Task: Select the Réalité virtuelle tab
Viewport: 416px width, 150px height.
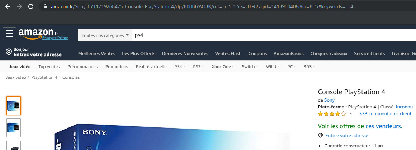Action: (151, 67)
